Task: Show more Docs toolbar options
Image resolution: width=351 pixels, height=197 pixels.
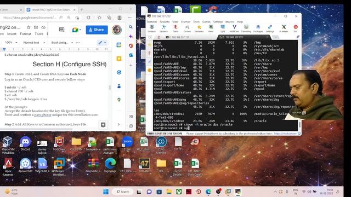Action: [x=78, y=43]
